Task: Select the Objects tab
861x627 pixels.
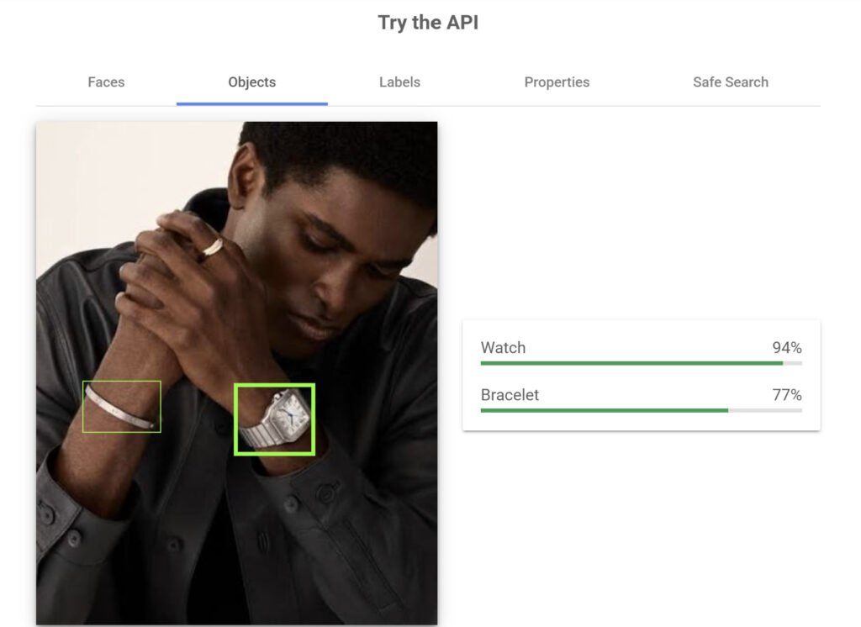Action: click(252, 82)
